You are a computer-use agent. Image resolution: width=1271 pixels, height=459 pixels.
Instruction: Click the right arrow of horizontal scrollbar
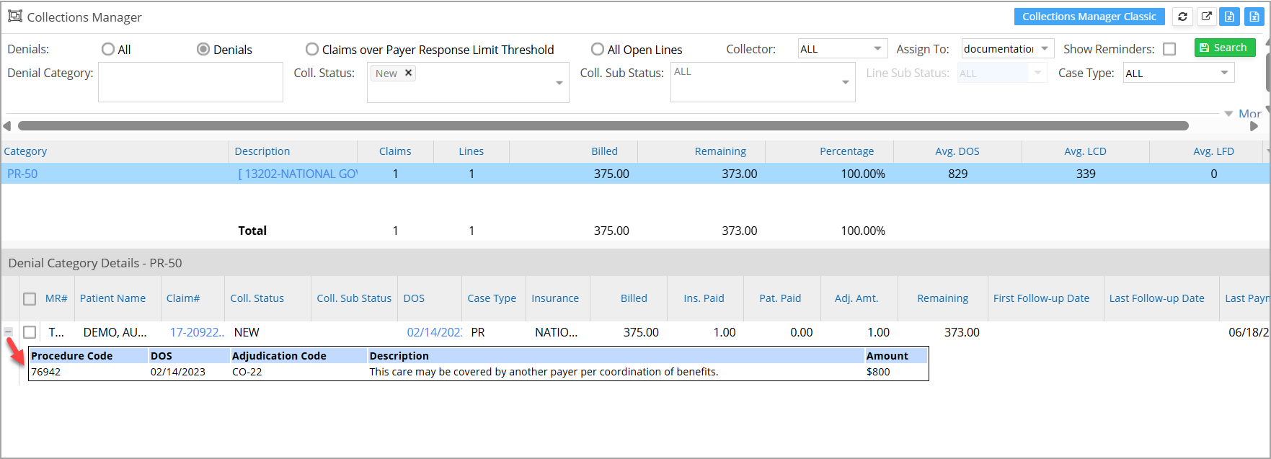tap(1254, 126)
